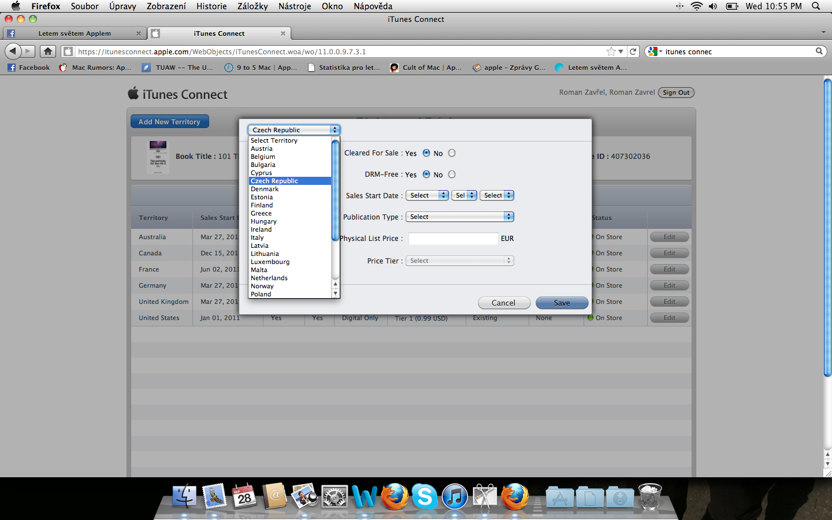The width and height of the screenshot is (832, 520).
Task: Open the volume control in the menu bar
Action: tap(713, 6)
